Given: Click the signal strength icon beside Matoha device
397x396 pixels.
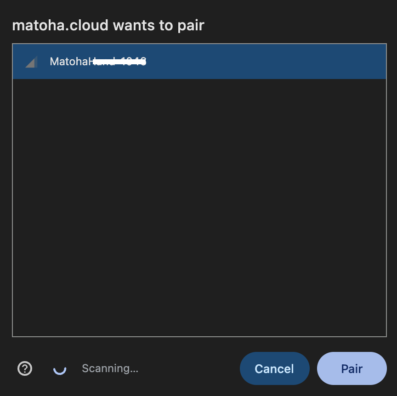Looking at the screenshot, I should (31, 62).
